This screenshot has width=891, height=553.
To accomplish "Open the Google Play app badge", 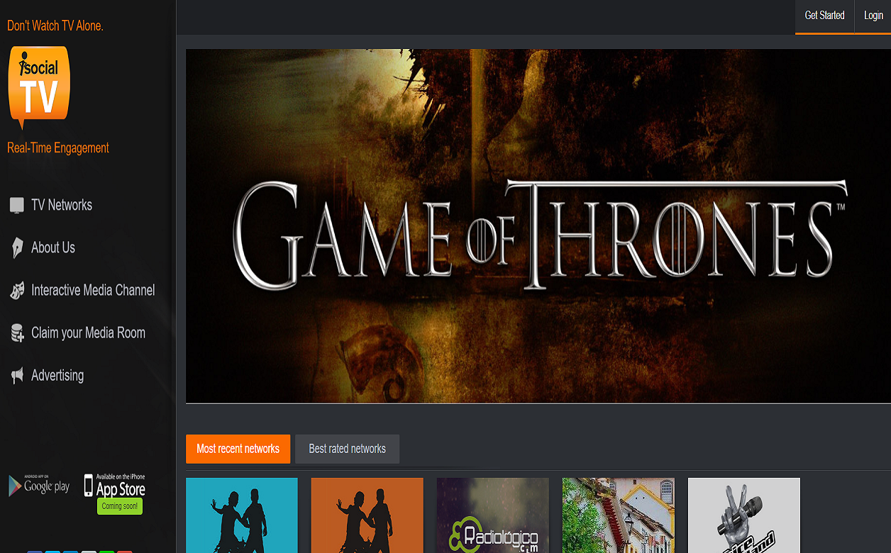I will pyautogui.click(x=39, y=485).
